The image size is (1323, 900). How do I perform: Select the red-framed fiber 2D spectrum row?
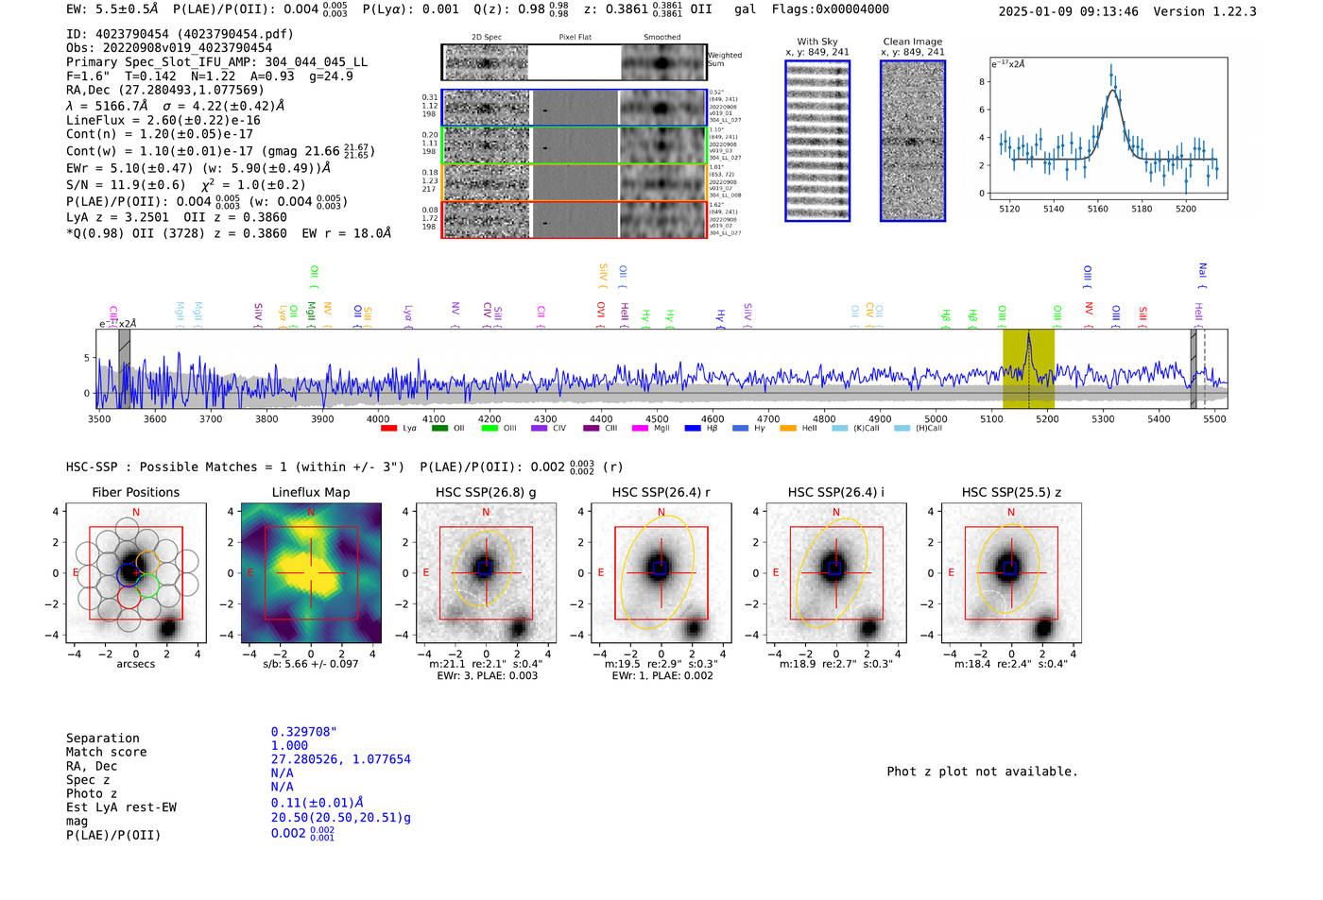[x=575, y=219]
